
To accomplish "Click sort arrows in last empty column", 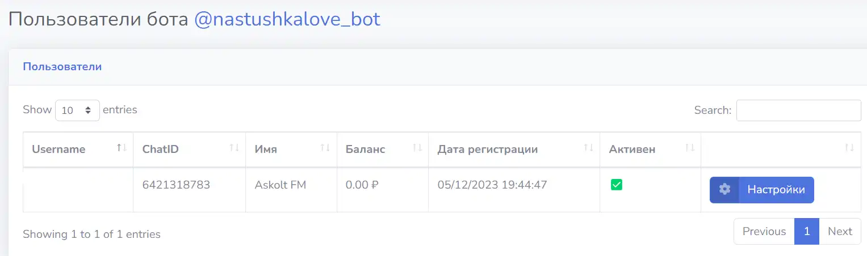I will [x=849, y=148].
